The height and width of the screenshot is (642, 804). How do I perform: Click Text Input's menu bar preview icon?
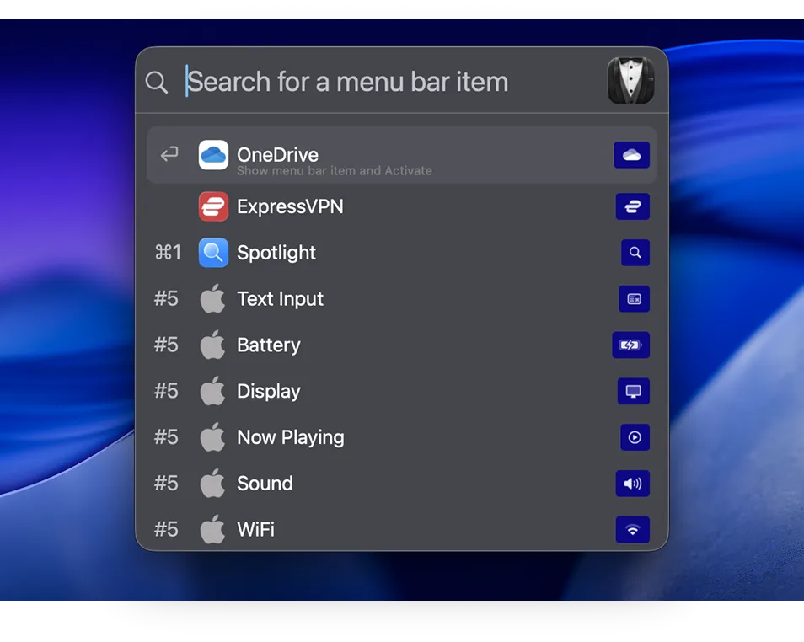click(x=635, y=299)
